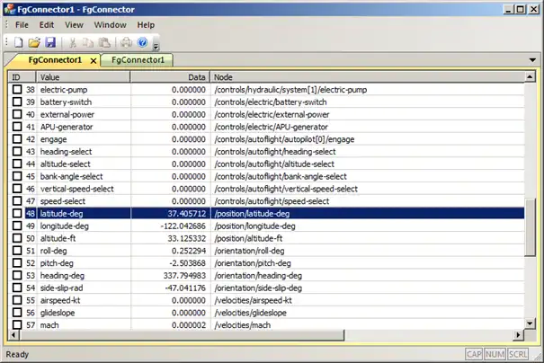544x363 pixels.
Task: Click the Print toolbar icon
Action: (x=126, y=42)
